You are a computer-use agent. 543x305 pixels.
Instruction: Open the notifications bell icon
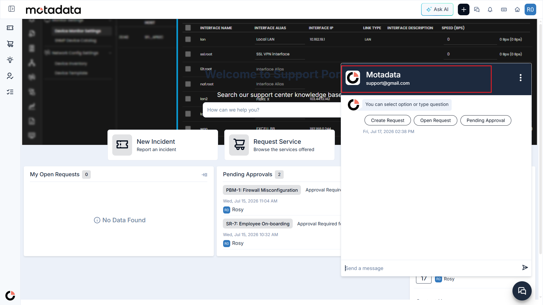coord(490,10)
